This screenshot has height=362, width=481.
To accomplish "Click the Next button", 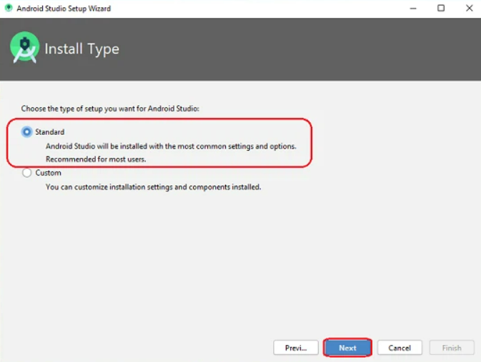I will coord(347,348).
